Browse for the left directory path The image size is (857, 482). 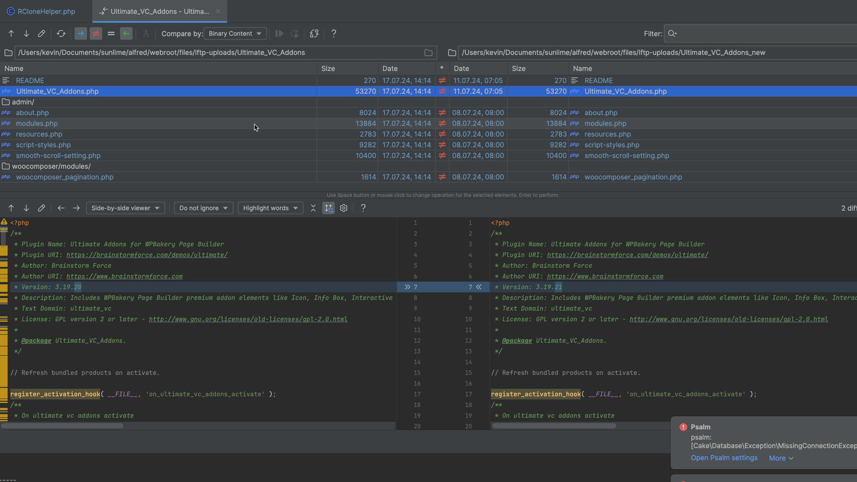[x=428, y=53]
